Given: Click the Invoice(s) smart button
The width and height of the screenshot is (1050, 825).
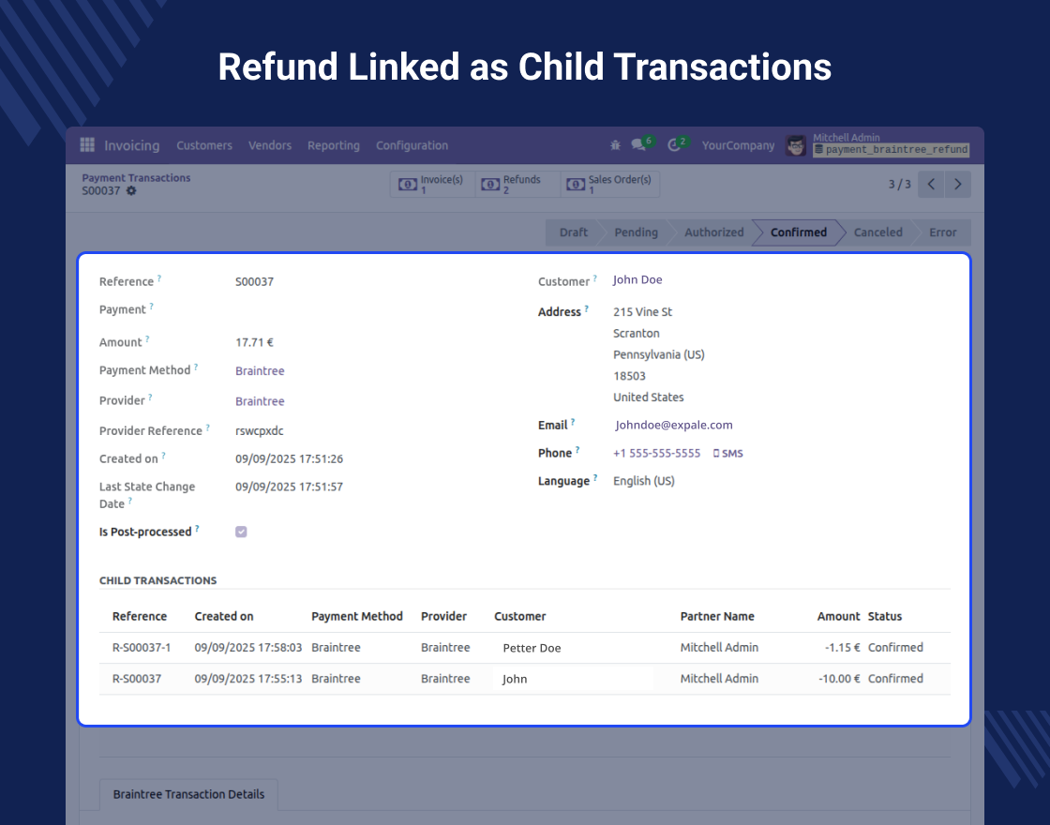Looking at the screenshot, I should [432, 185].
